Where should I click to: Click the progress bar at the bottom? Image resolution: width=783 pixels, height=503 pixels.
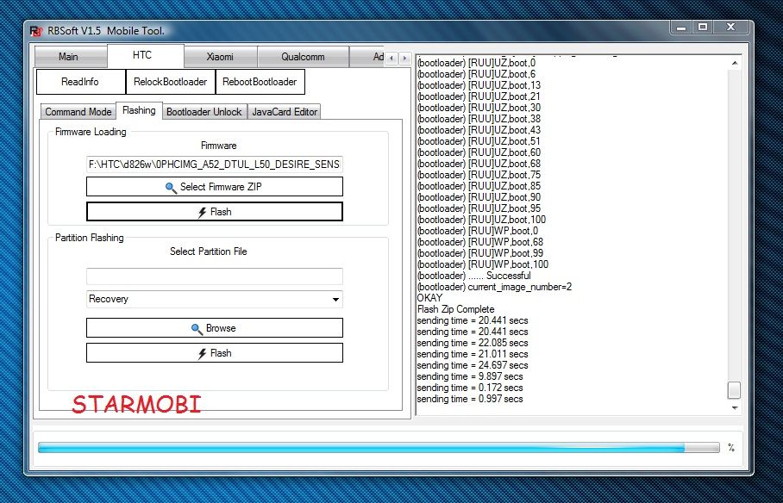pos(379,448)
